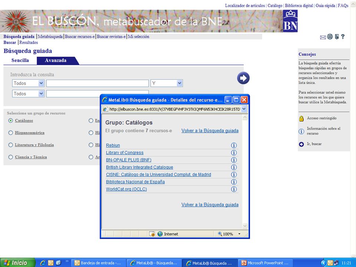The image size is (356, 267).
Task: Click the BN logo
Action: 290,21
